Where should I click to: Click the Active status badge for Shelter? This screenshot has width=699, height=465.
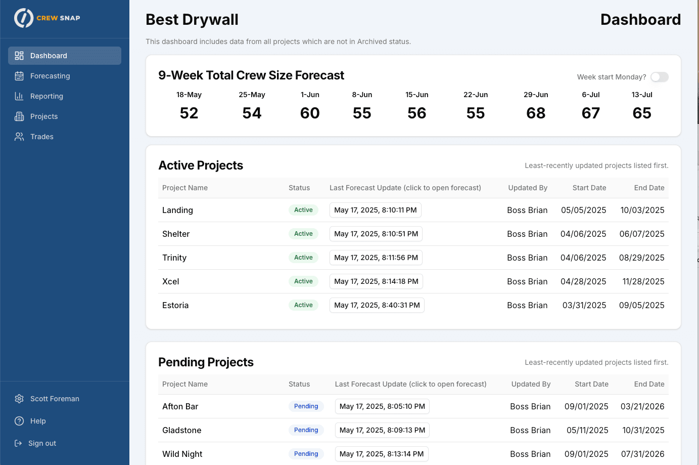point(303,234)
